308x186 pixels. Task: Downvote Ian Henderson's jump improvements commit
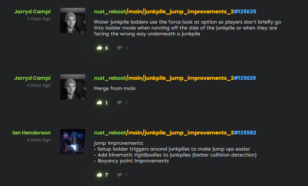[119, 175]
